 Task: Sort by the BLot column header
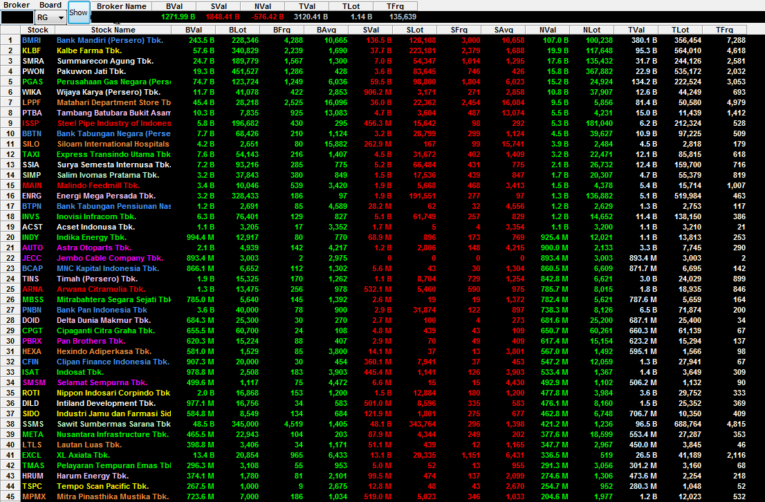pyautogui.click(x=238, y=30)
